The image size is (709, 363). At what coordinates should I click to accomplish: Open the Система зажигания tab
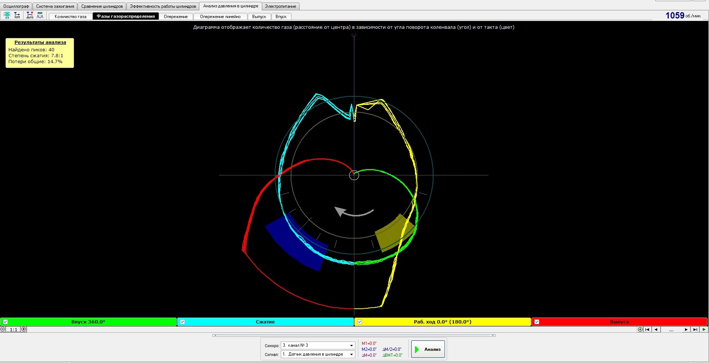point(55,6)
